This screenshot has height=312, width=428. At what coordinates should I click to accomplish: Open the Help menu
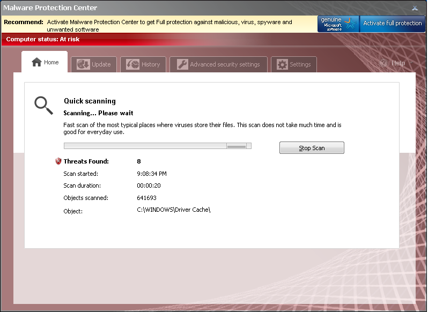coord(399,63)
